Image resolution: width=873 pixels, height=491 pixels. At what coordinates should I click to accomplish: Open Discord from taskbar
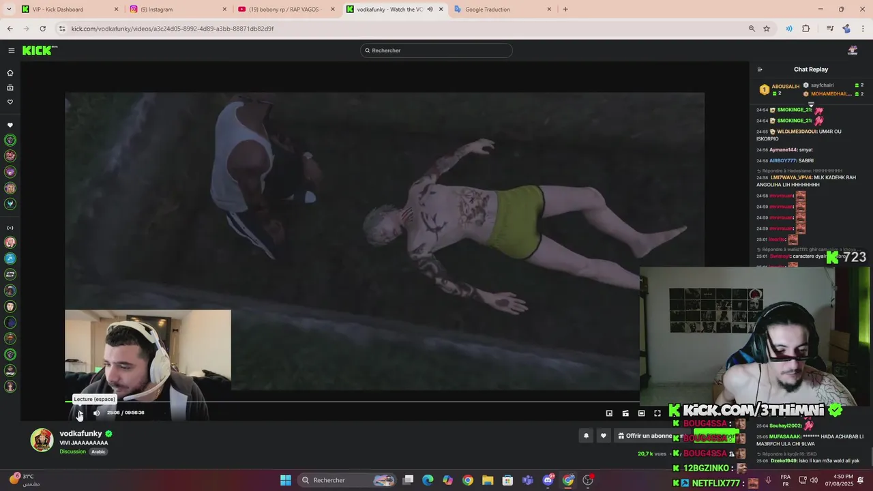548,480
